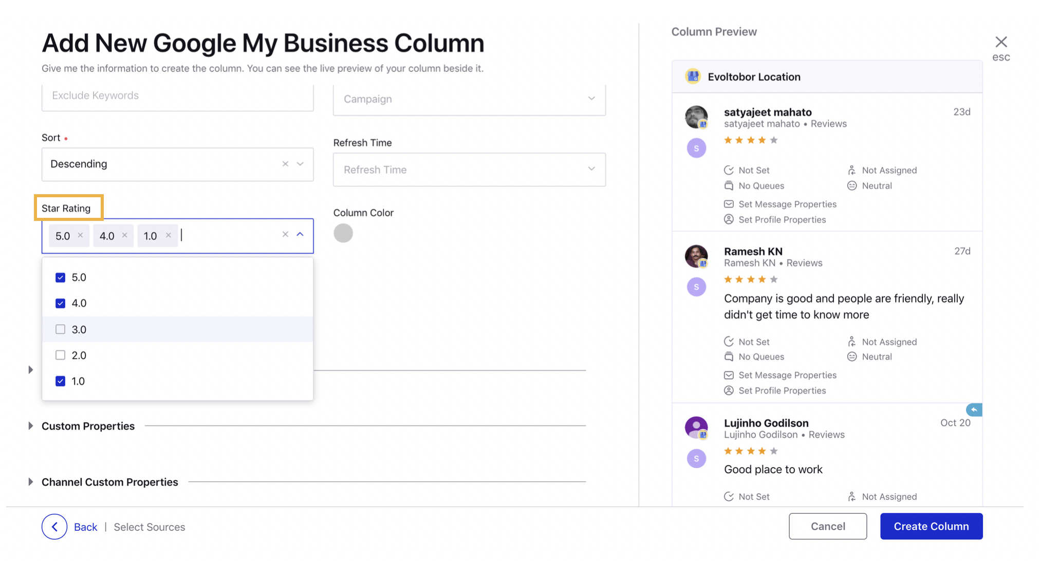Screen dimensions: 1039x561
Task: Remove the 1.0 star rating chip
Action: 168,235
